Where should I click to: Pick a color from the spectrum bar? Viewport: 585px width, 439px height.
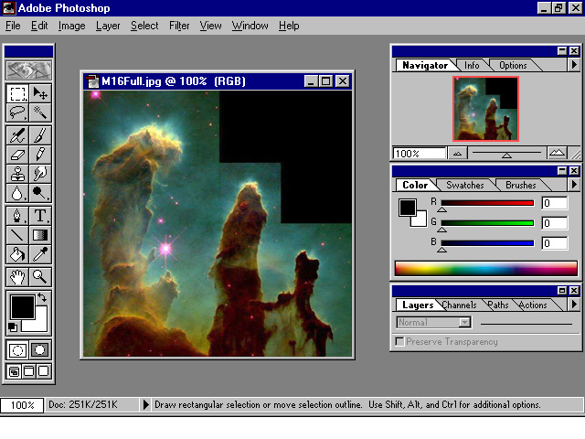tap(485, 269)
